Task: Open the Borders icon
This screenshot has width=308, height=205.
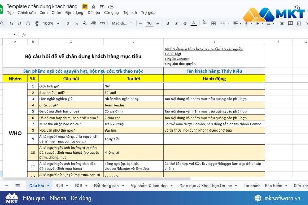Action: coord(213,23)
